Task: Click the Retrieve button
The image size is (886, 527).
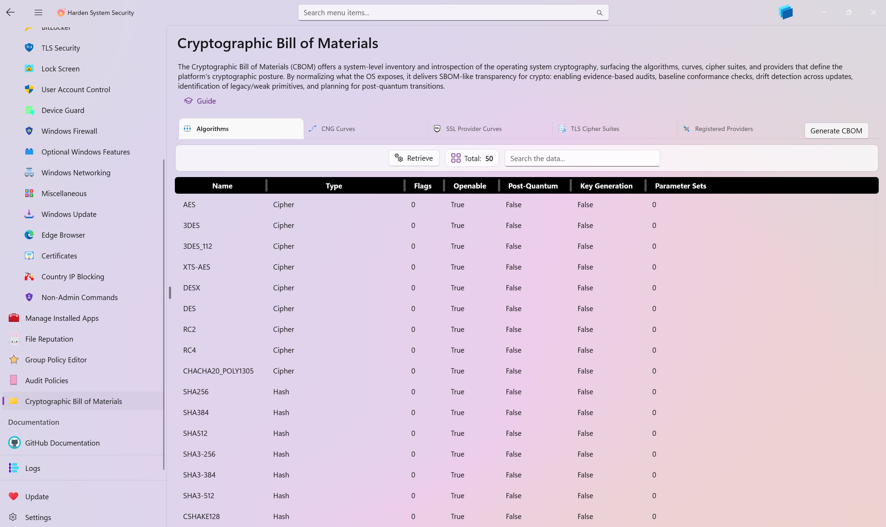Action: [x=414, y=158]
